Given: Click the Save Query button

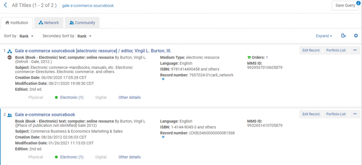Looking at the screenshot, I should tap(345, 5).
